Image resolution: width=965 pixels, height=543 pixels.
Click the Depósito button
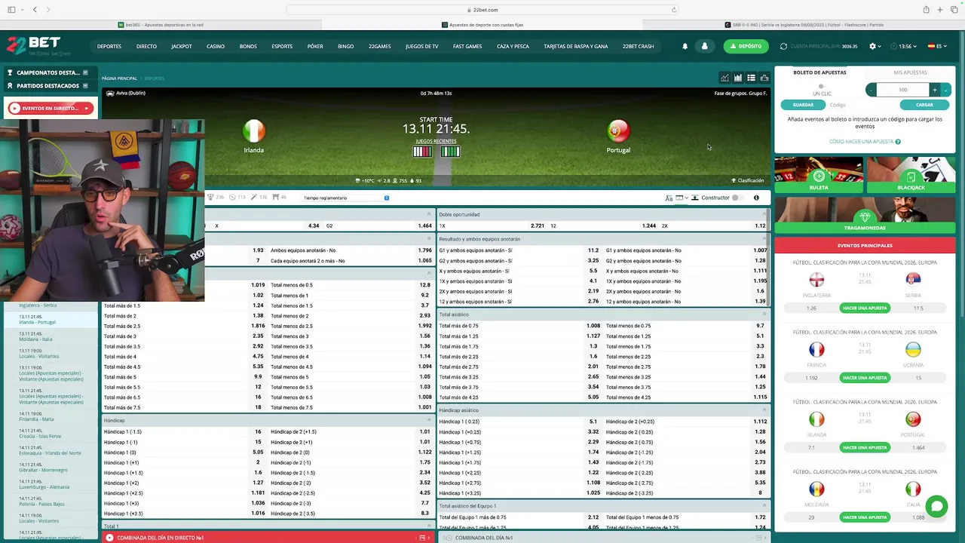(x=746, y=46)
